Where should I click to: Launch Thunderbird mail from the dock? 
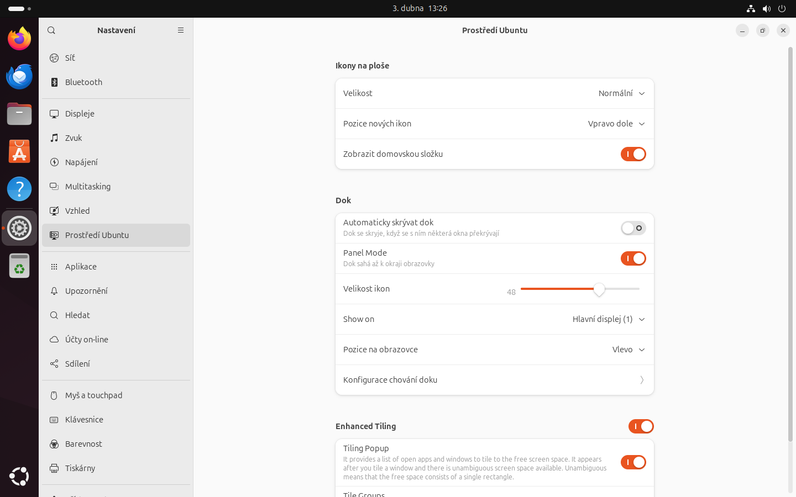[x=19, y=77]
